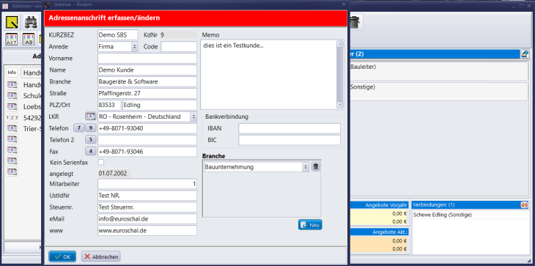Click the KdNr value 9
Screen dimensions: 535x266
pos(179,34)
